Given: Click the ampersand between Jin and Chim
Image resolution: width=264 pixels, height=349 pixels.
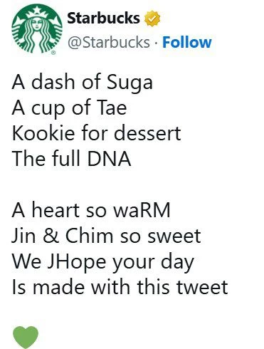Looking at the screenshot, I should coord(51,236).
